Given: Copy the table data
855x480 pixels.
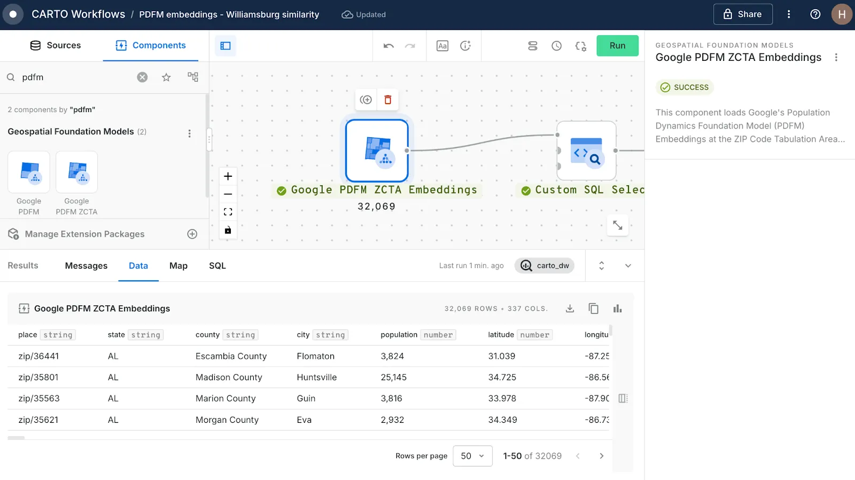Looking at the screenshot, I should point(594,309).
